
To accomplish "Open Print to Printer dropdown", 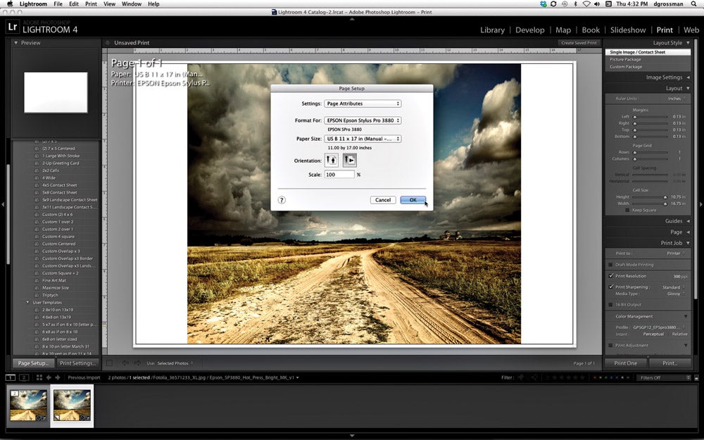I will tap(675, 253).
